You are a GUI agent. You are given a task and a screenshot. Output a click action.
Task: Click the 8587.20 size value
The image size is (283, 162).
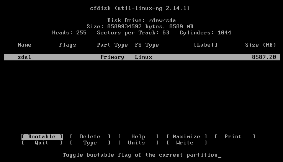pos(264,57)
